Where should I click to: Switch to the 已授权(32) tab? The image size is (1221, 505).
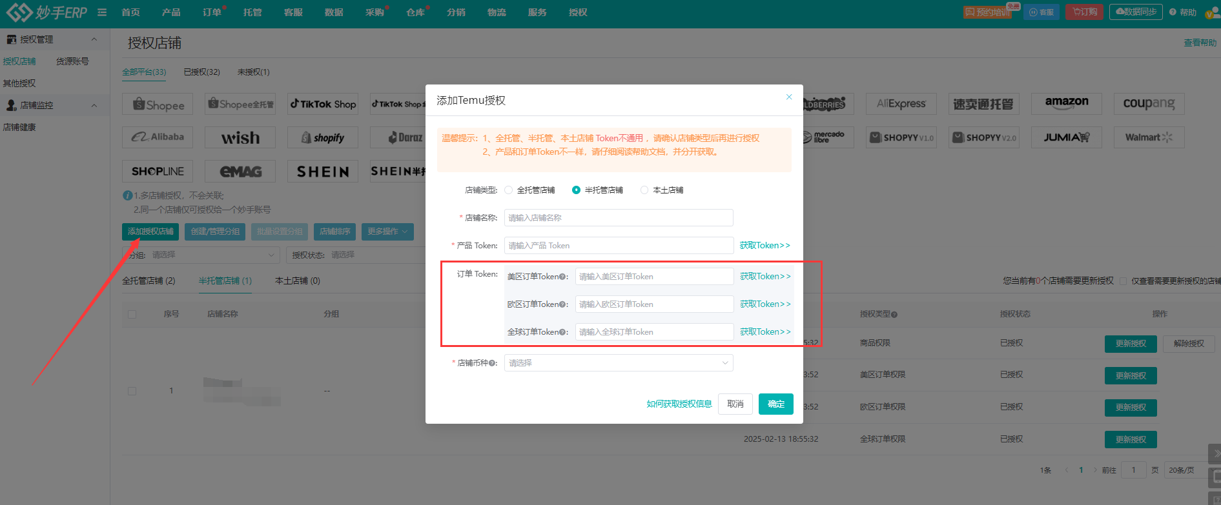click(201, 72)
